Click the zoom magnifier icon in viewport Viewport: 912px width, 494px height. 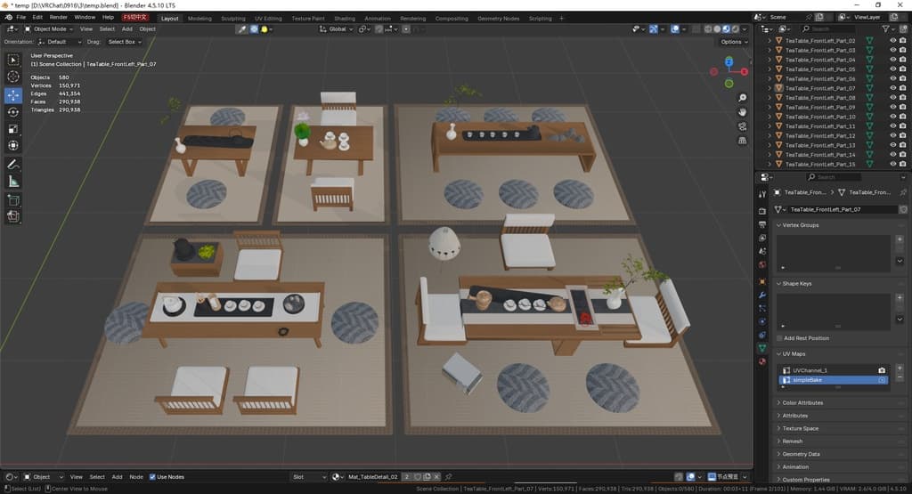click(x=742, y=98)
